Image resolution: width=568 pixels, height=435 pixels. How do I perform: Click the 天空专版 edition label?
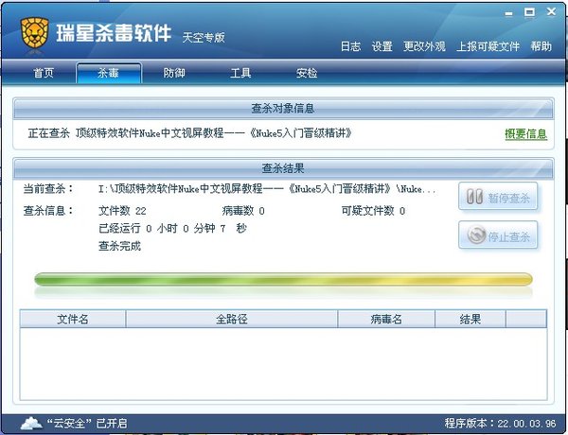[x=204, y=37]
